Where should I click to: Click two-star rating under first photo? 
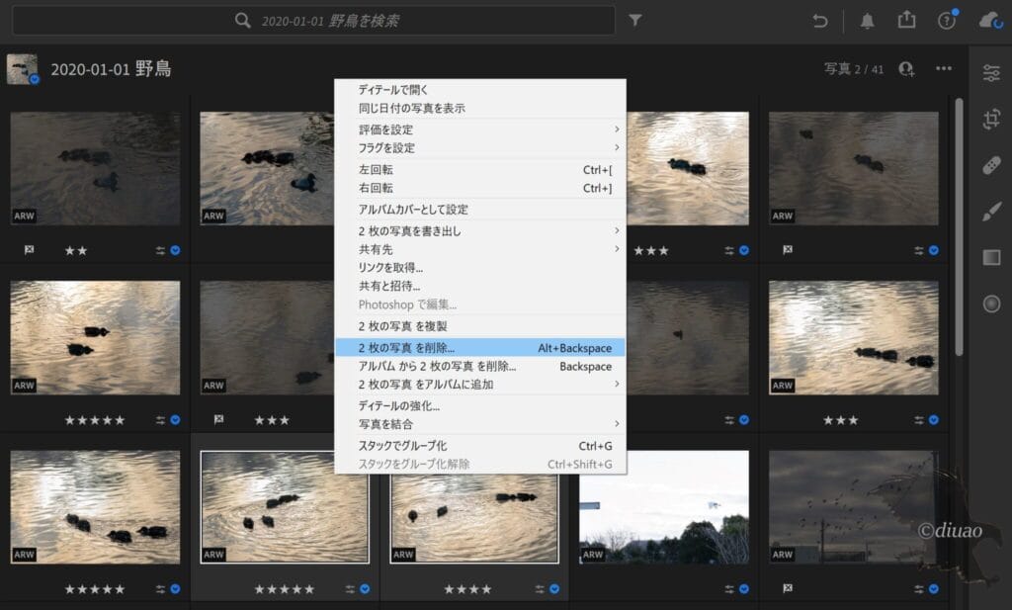pos(75,250)
